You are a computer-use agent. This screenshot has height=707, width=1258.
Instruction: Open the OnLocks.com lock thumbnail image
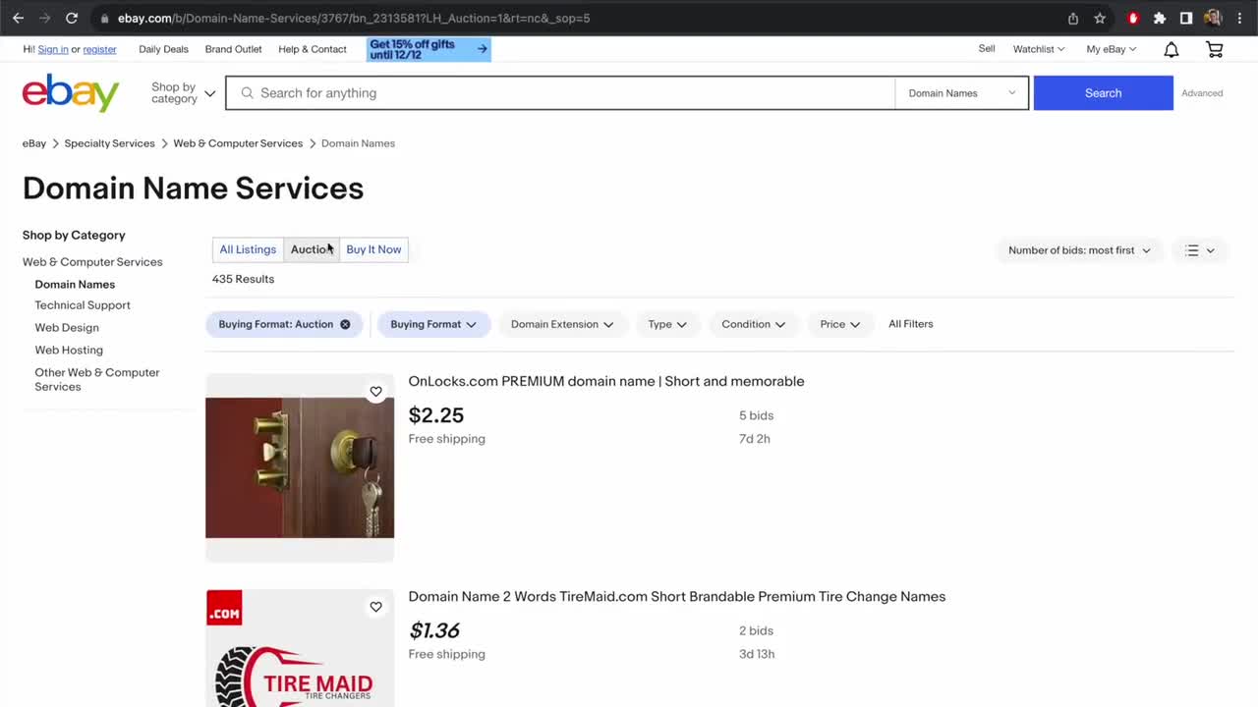(300, 467)
